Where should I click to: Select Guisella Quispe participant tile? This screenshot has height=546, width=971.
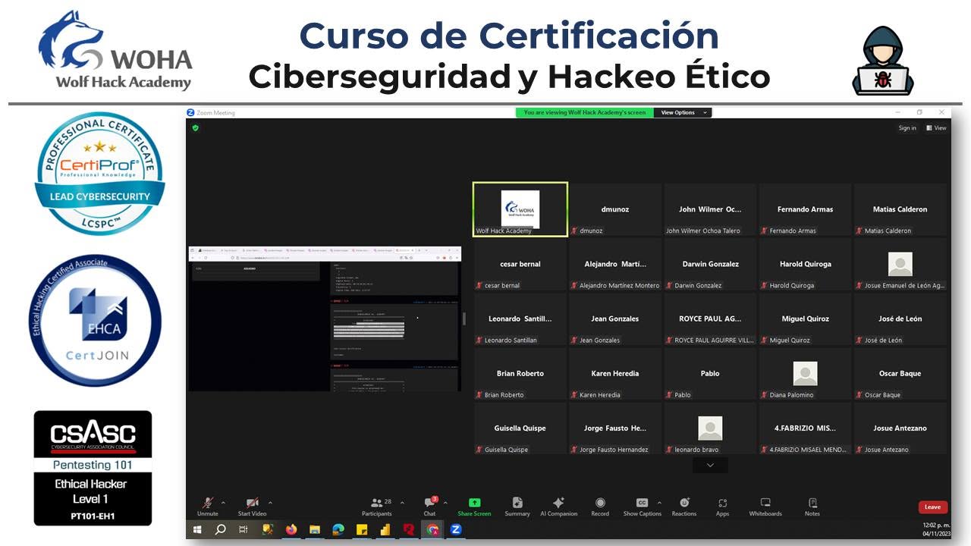(520, 428)
